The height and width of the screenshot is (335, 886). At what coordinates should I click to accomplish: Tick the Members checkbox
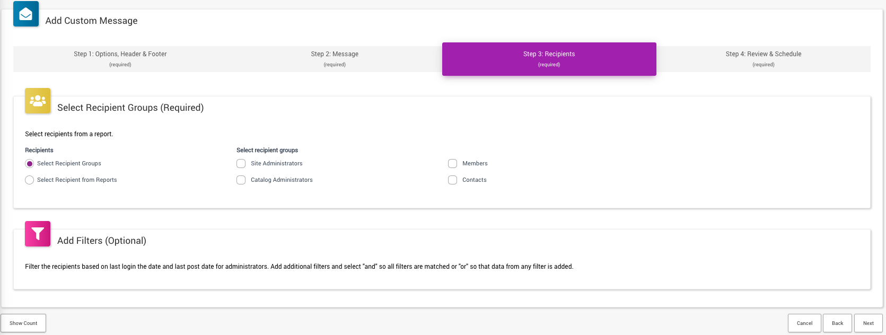(453, 164)
